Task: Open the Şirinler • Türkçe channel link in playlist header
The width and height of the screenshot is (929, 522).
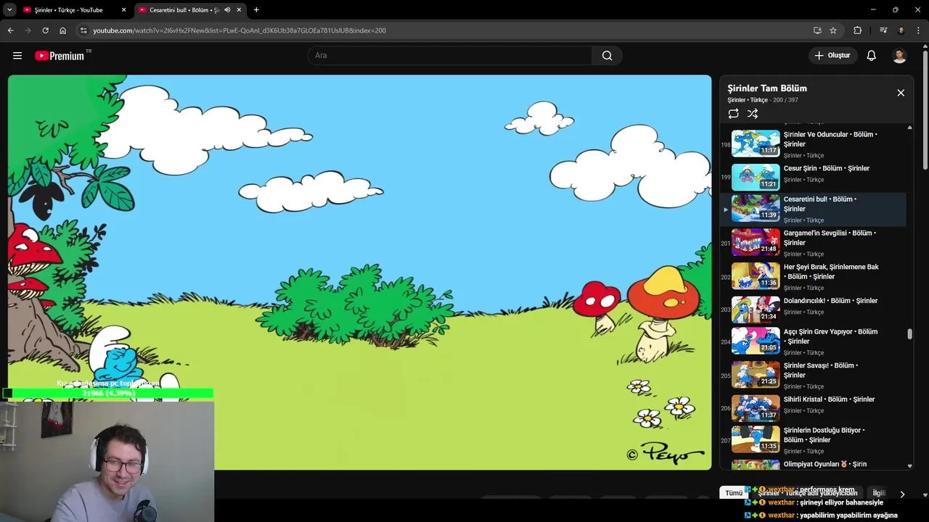Action: click(x=748, y=100)
